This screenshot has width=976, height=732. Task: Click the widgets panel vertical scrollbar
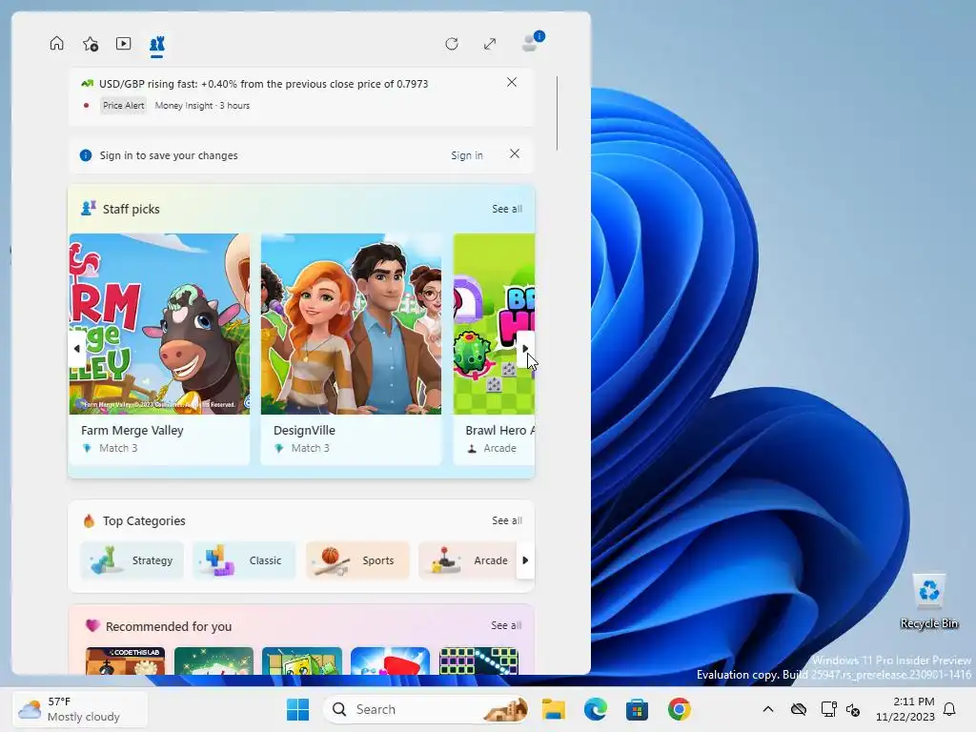tap(557, 113)
